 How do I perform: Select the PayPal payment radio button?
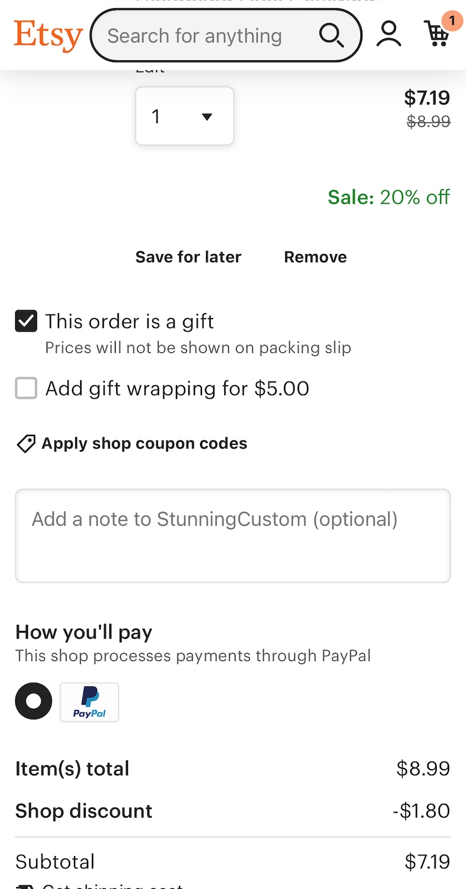(x=34, y=701)
